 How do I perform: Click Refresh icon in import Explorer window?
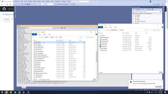coord(81,37)
